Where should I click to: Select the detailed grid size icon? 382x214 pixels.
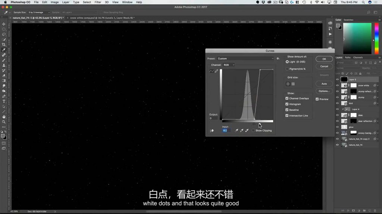pos(293,84)
